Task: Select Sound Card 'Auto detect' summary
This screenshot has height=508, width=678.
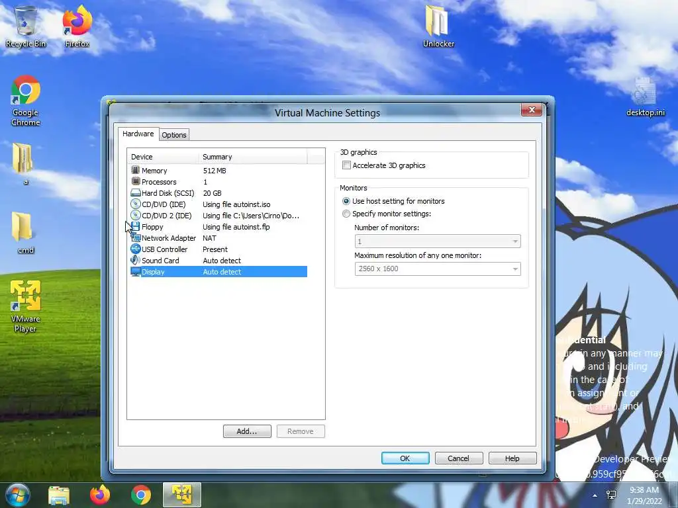Action: tap(222, 261)
